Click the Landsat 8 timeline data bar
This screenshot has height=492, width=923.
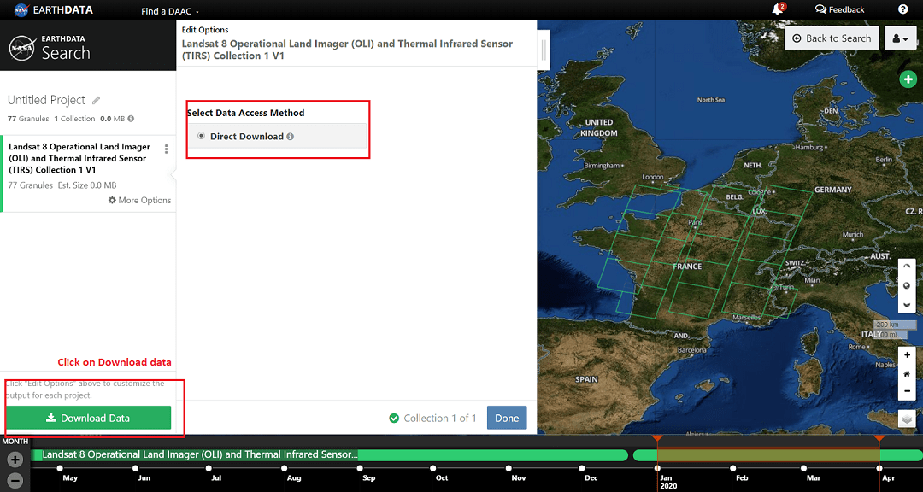(x=330, y=455)
